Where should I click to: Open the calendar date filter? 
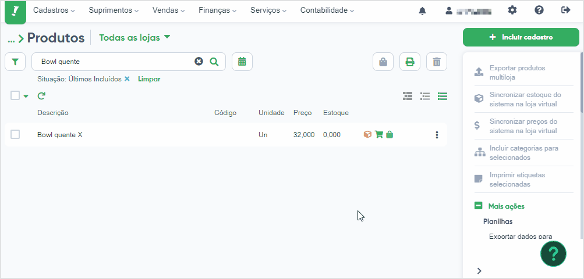click(x=242, y=62)
